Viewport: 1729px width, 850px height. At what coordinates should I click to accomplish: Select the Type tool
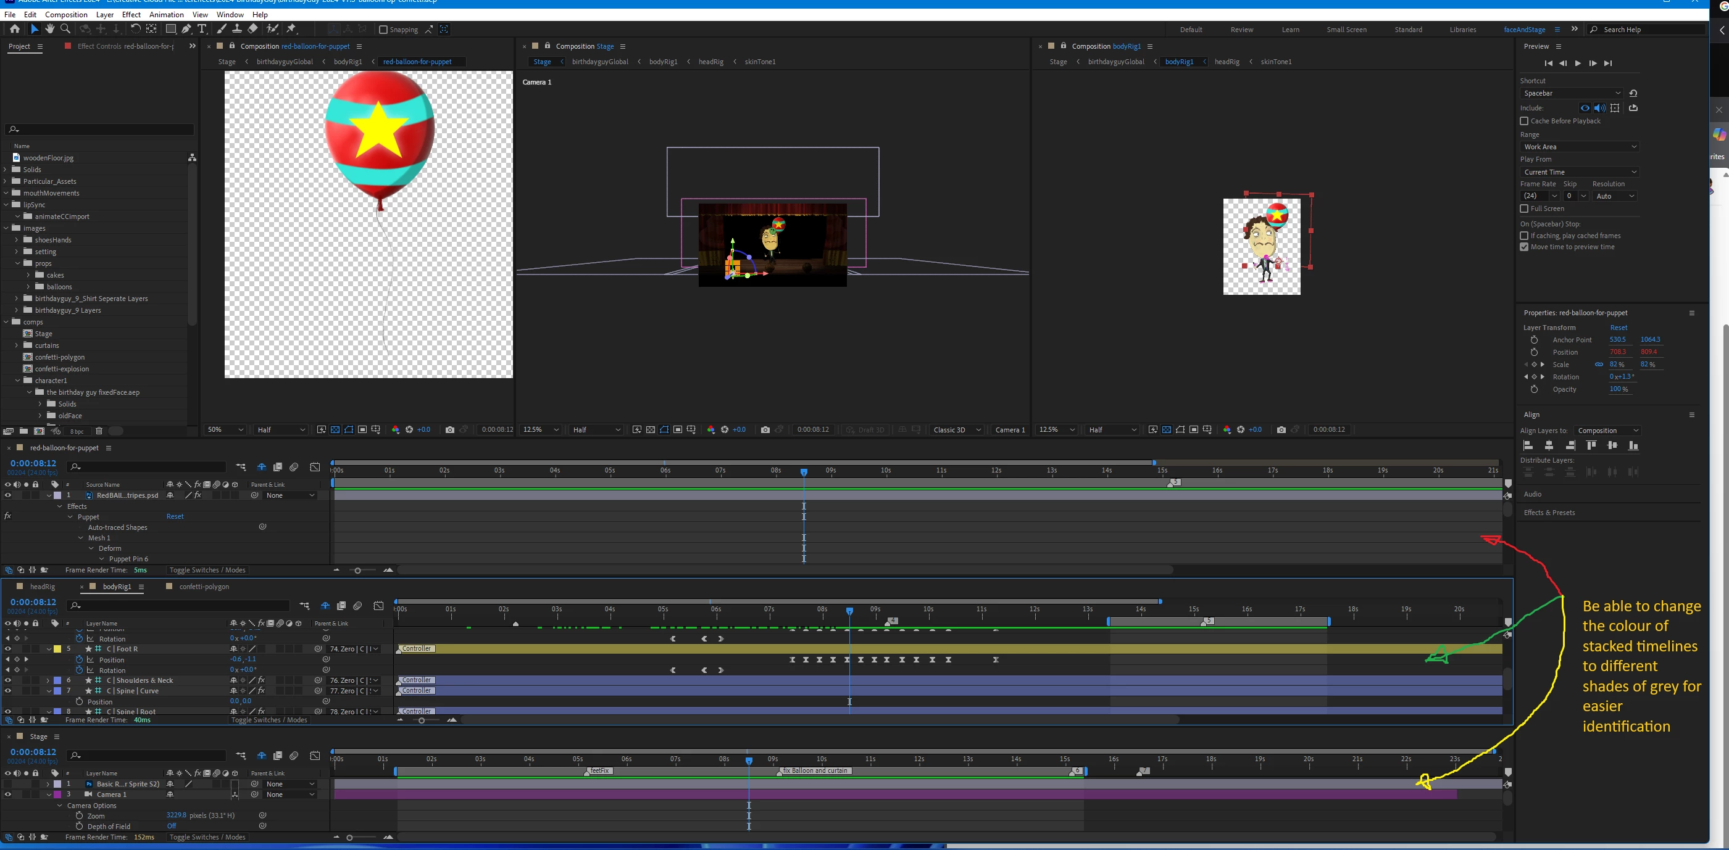point(201,29)
